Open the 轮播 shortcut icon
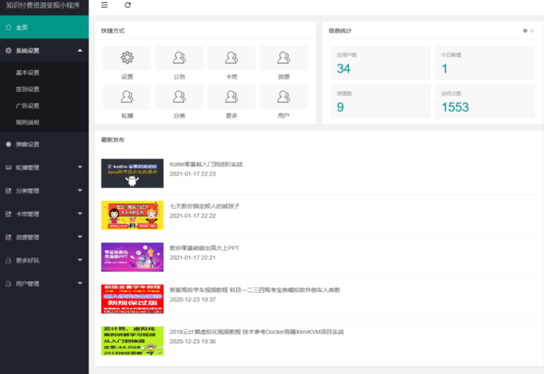Image resolution: width=544 pixels, height=374 pixels. click(127, 97)
